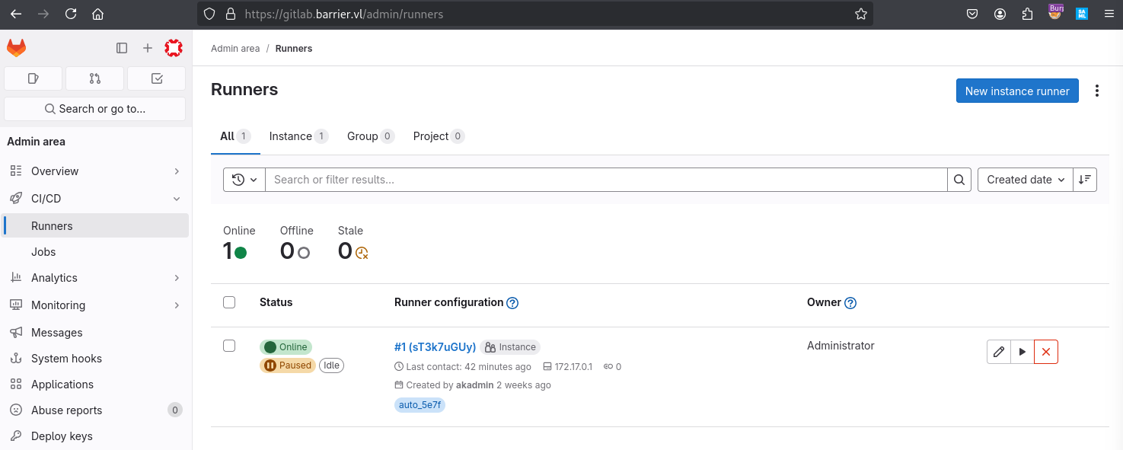Switch to the Project runners tab
Viewport: 1123px width, 450px height.
click(x=439, y=136)
